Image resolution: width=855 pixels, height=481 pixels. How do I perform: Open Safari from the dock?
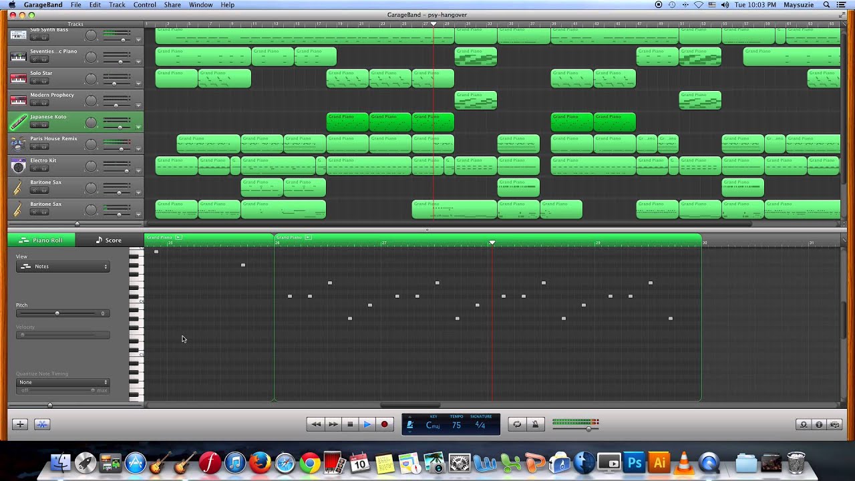(285, 463)
